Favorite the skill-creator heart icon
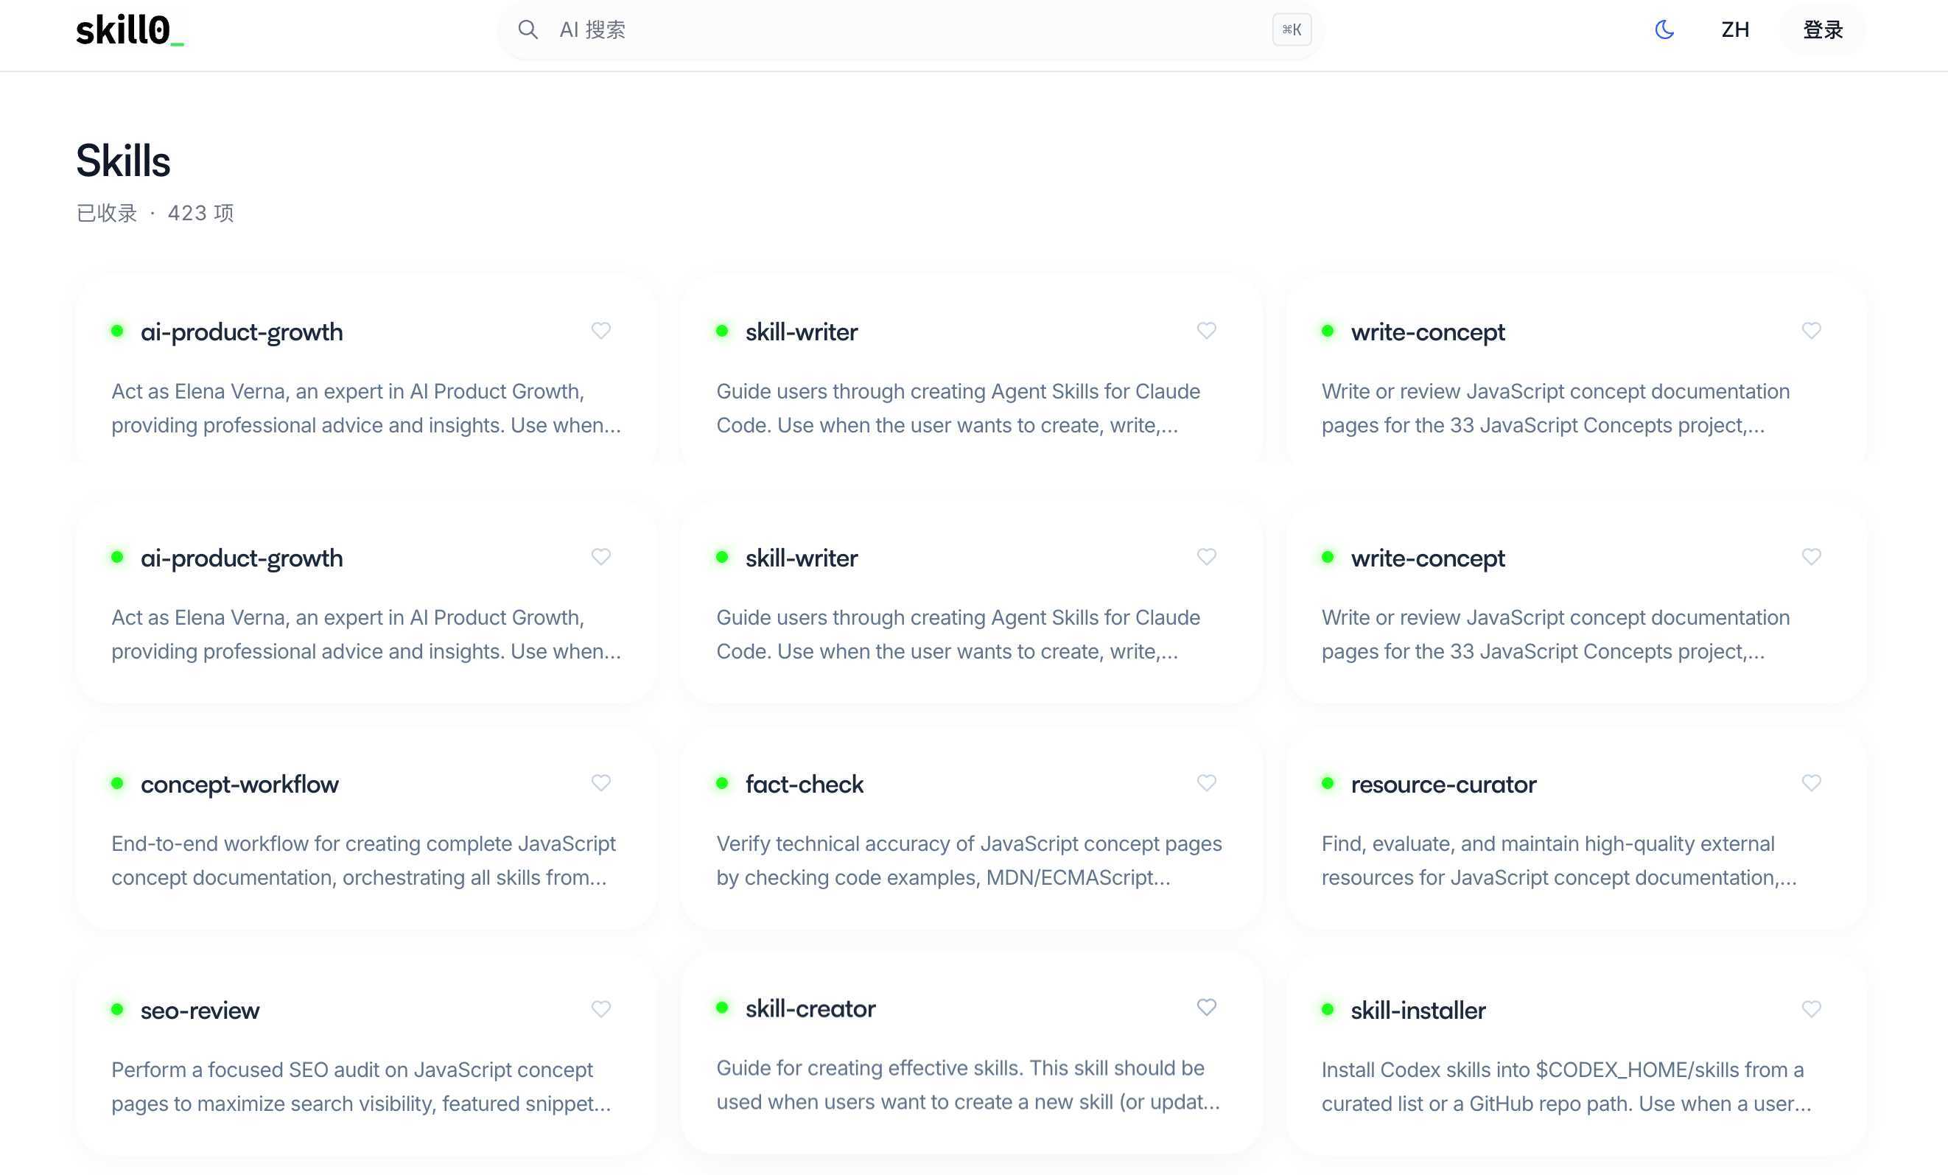The height and width of the screenshot is (1175, 1948). (1205, 1007)
